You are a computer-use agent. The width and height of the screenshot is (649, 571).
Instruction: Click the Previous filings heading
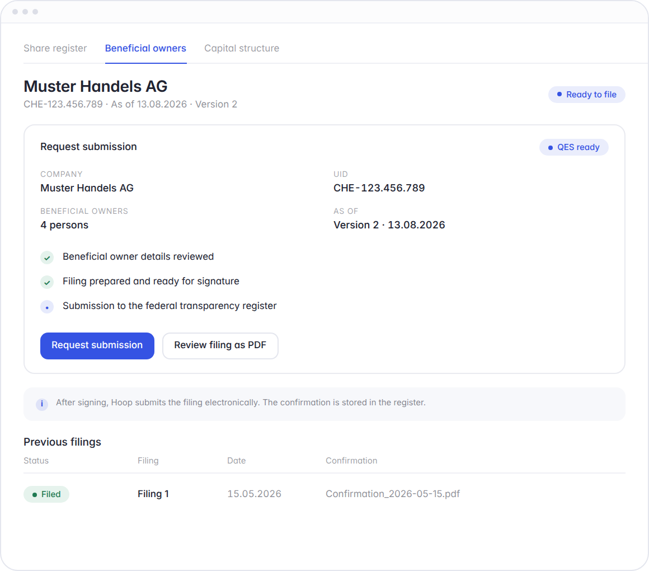click(x=62, y=442)
